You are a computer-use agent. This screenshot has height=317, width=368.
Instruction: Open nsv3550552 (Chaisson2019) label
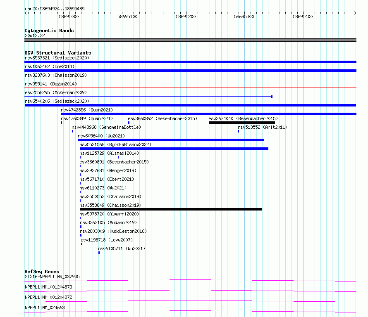point(110,196)
